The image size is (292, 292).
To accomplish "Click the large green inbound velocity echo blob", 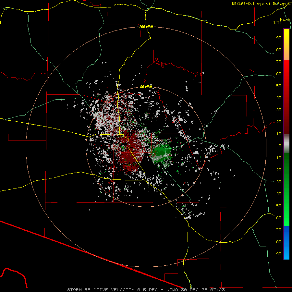I will 162,154.
